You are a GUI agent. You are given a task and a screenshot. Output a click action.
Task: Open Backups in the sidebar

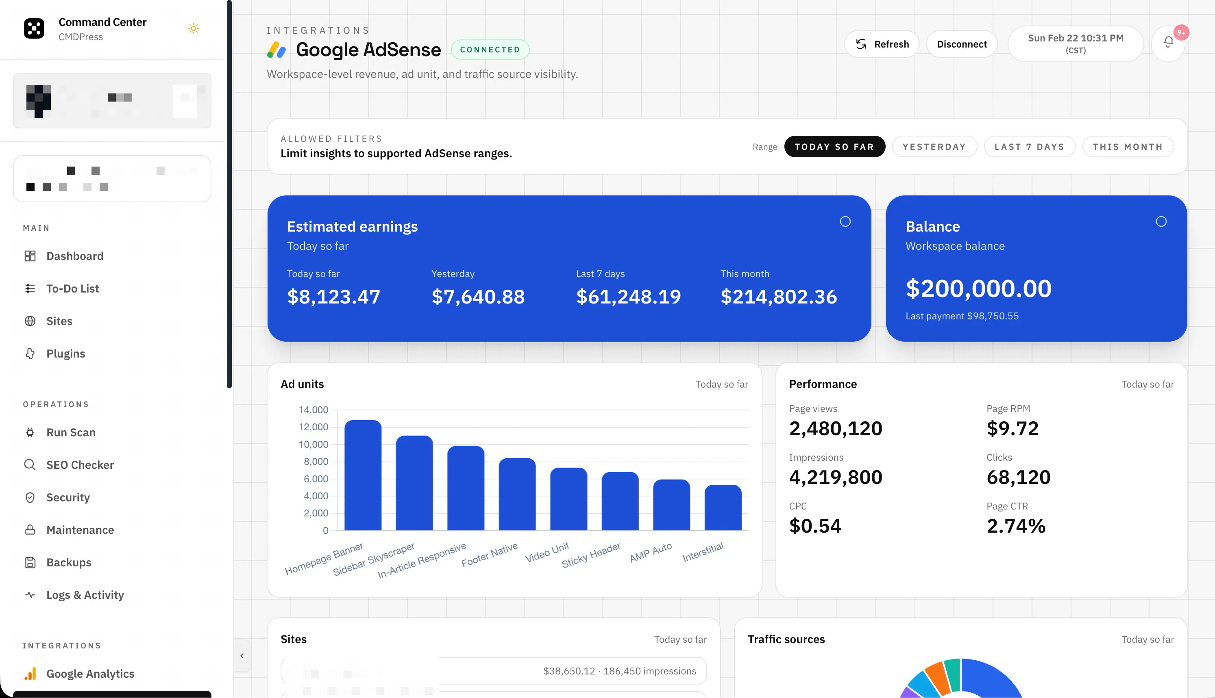[112, 562]
